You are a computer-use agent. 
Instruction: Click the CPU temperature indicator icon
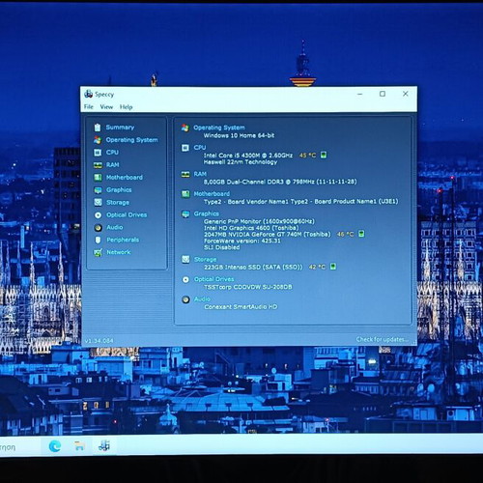pyautogui.click(x=324, y=155)
